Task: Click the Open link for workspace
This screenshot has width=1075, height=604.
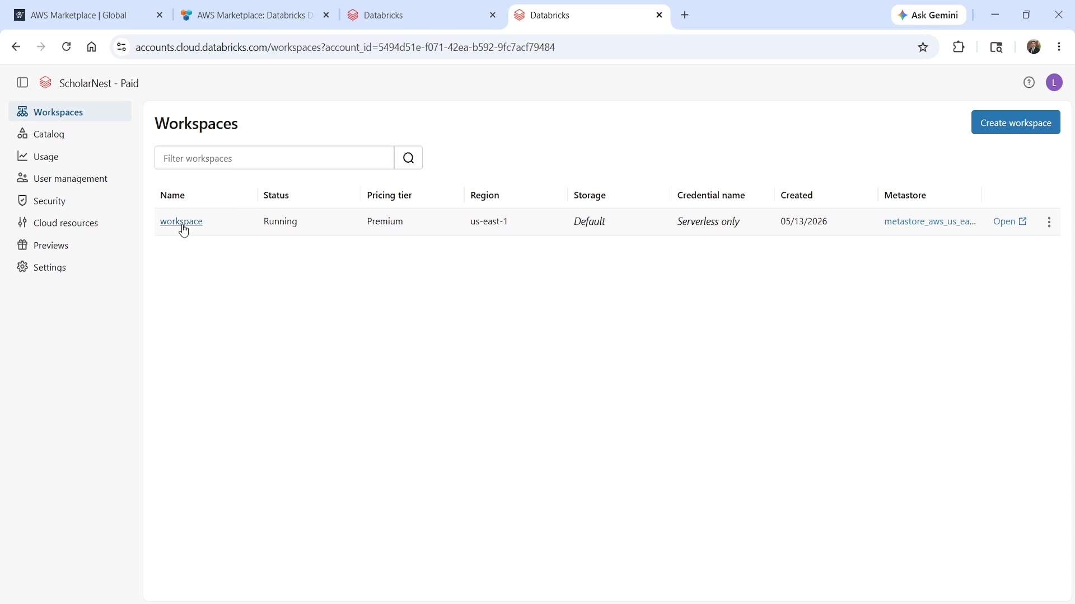Action: pos(1011,222)
